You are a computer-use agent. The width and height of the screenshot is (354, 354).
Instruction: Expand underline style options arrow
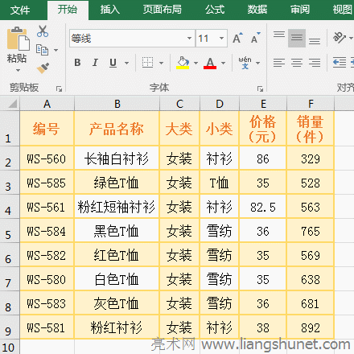(126, 63)
